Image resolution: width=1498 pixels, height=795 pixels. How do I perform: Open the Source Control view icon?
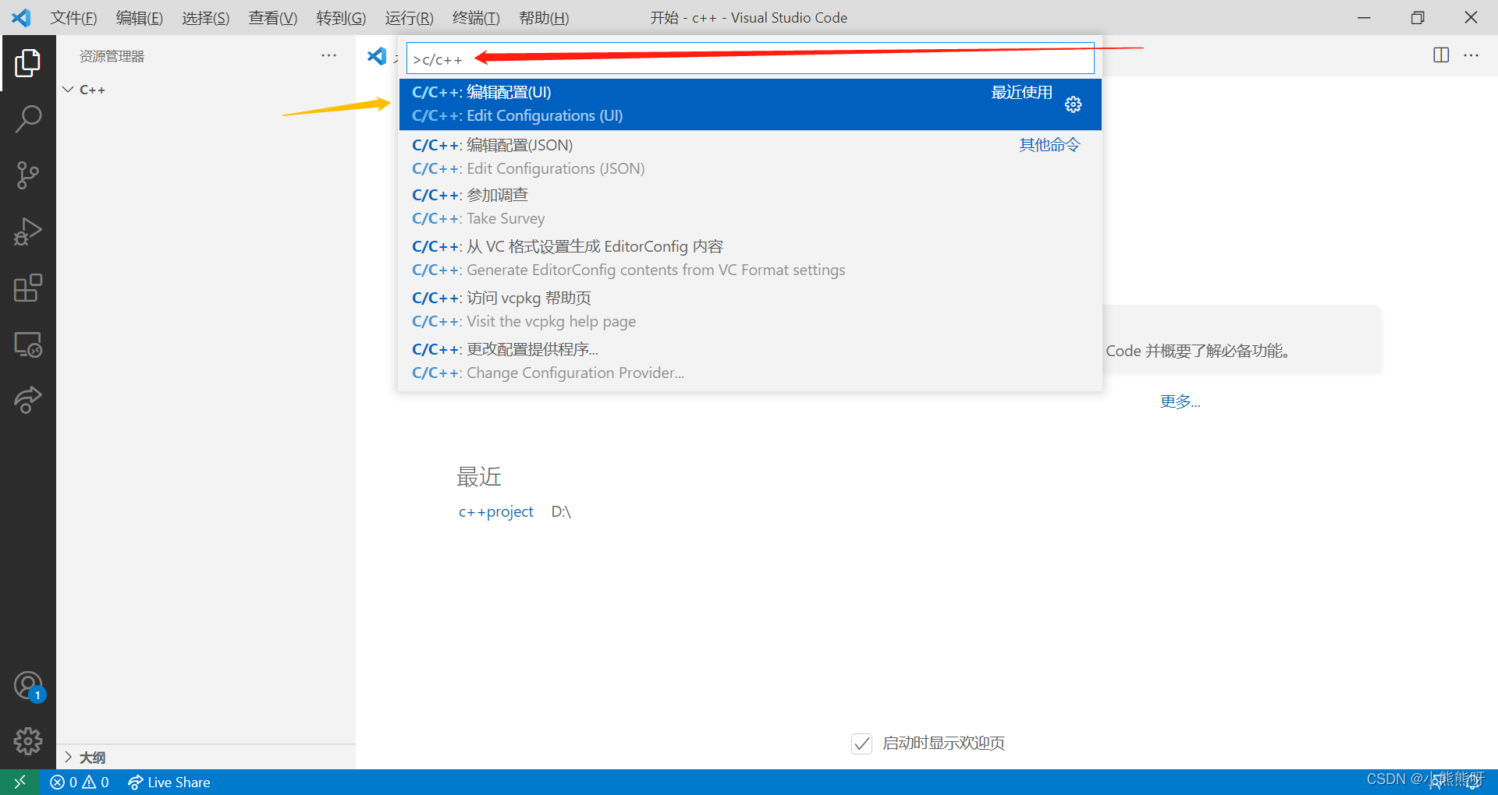pyautogui.click(x=27, y=175)
